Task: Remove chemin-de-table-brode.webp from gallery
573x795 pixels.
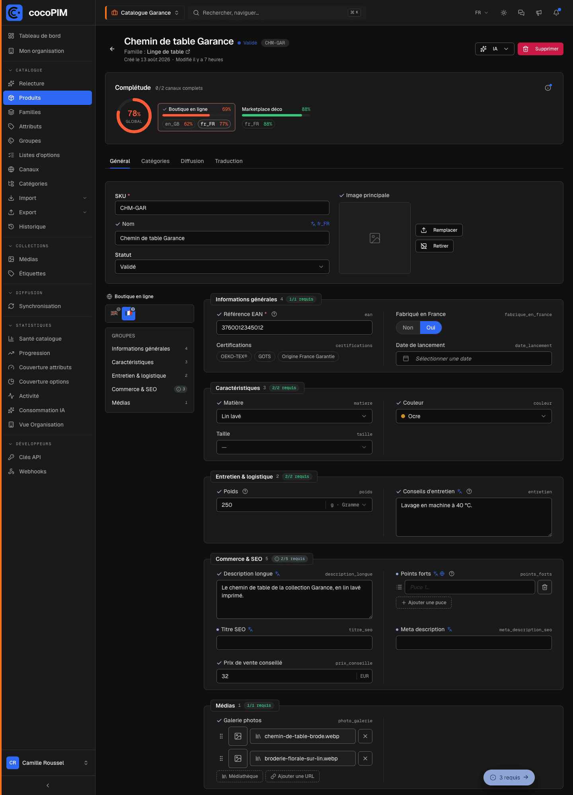Action: (x=365, y=736)
